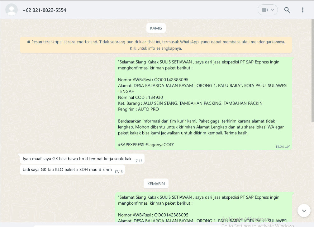
Task: Select message 'Iyah maaf saya GK bisa bawa hp'
Action: 82,159
